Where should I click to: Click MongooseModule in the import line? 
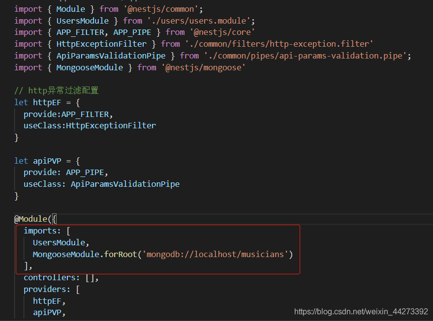(90, 67)
